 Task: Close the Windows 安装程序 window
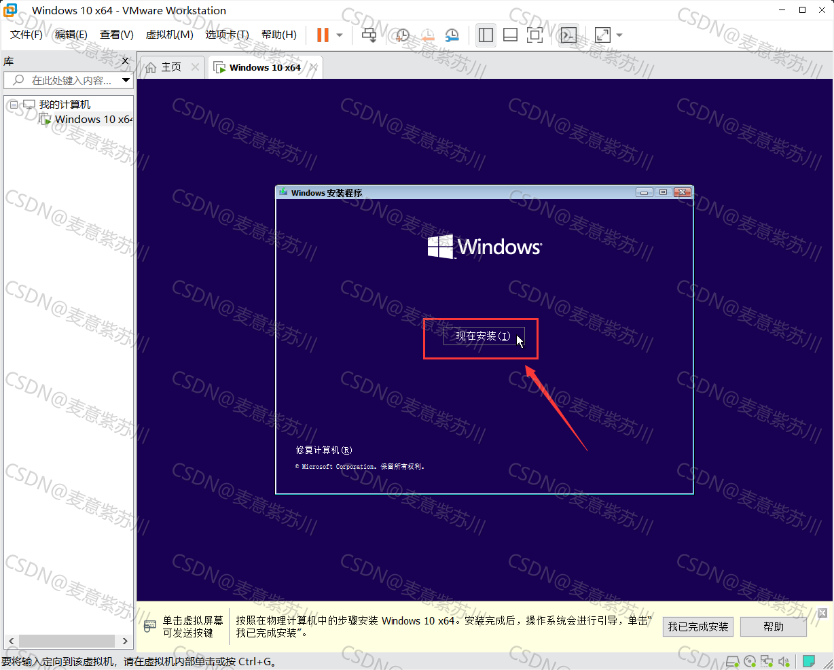pyautogui.click(x=683, y=192)
